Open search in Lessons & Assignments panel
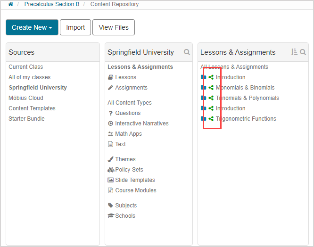 tap(303, 52)
